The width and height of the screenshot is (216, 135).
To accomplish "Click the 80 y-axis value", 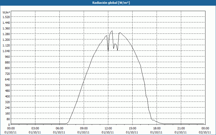I will pos(8,119).
